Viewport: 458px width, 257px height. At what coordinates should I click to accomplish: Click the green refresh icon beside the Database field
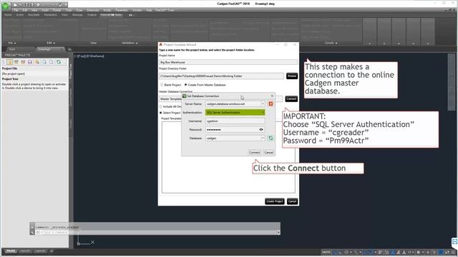coord(271,138)
